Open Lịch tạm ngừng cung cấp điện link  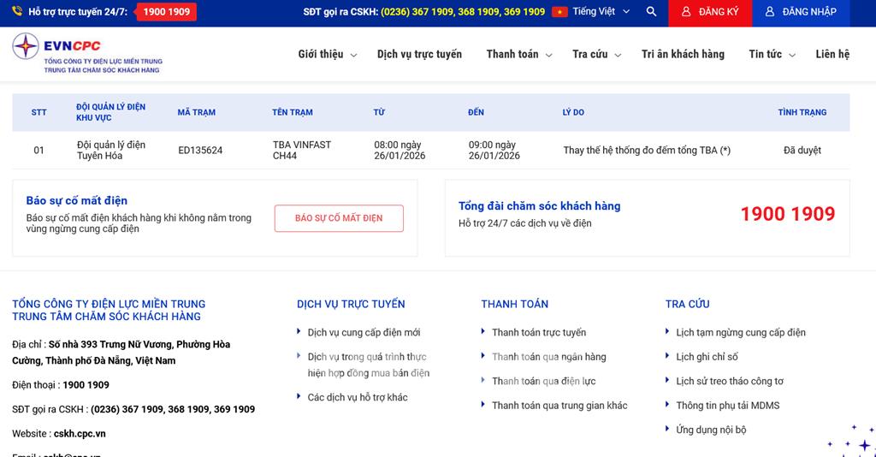740,332
